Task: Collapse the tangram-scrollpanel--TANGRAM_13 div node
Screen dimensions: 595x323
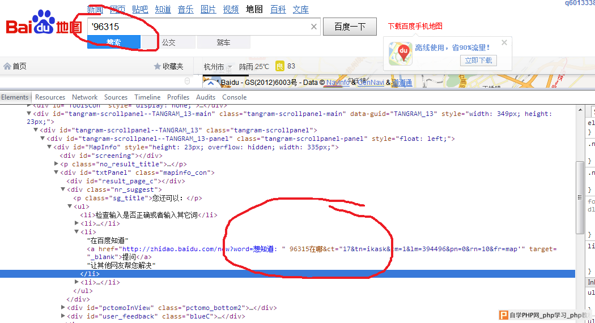Action: (36, 130)
